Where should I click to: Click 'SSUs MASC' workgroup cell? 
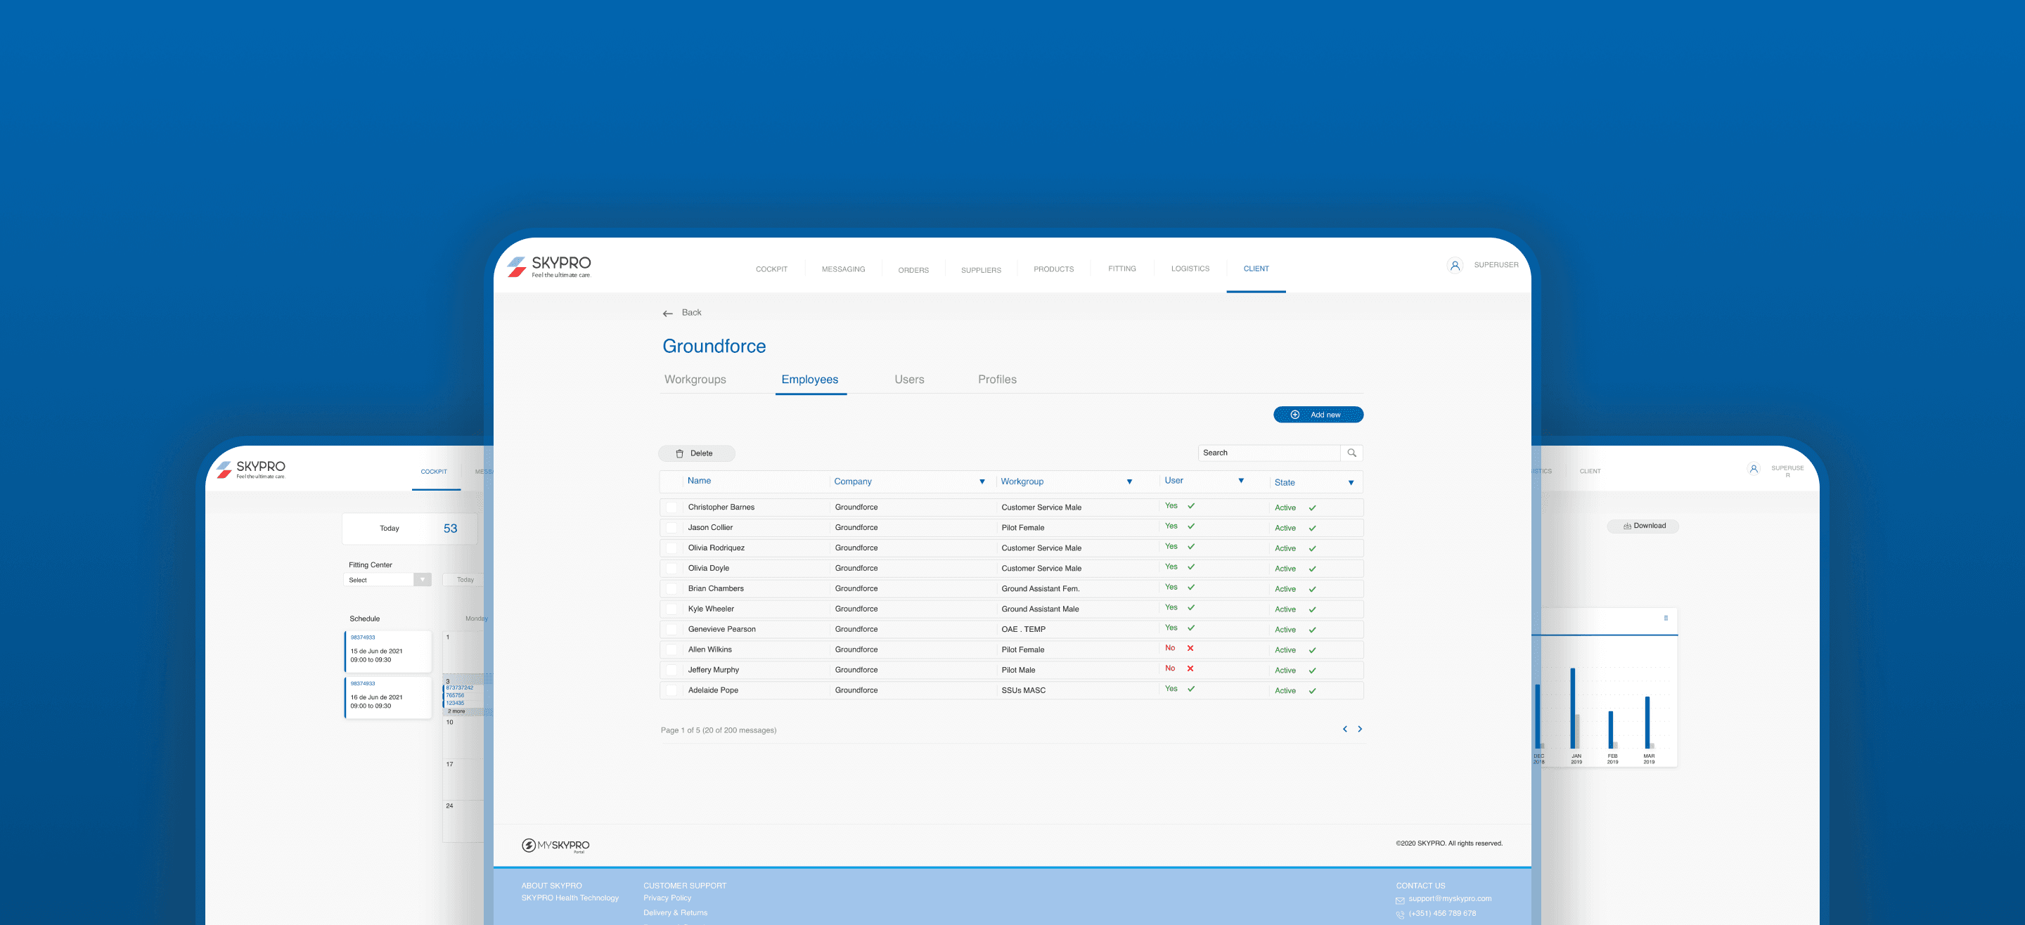tap(1023, 691)
